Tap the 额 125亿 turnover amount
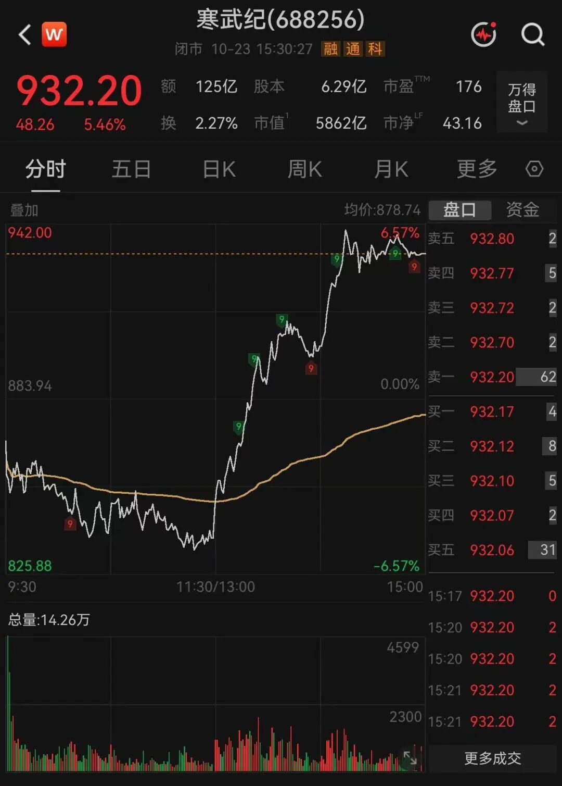562x786 pixels. click(216, 86)
